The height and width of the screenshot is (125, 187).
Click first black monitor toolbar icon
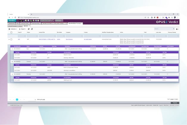pyautogui.click(x=21, y=21)
